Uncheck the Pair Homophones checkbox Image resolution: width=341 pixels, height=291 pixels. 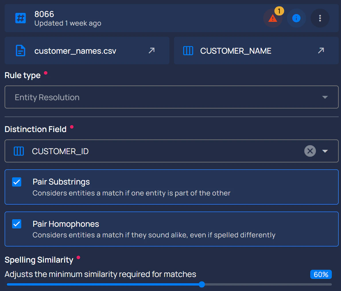pos(17,224)
